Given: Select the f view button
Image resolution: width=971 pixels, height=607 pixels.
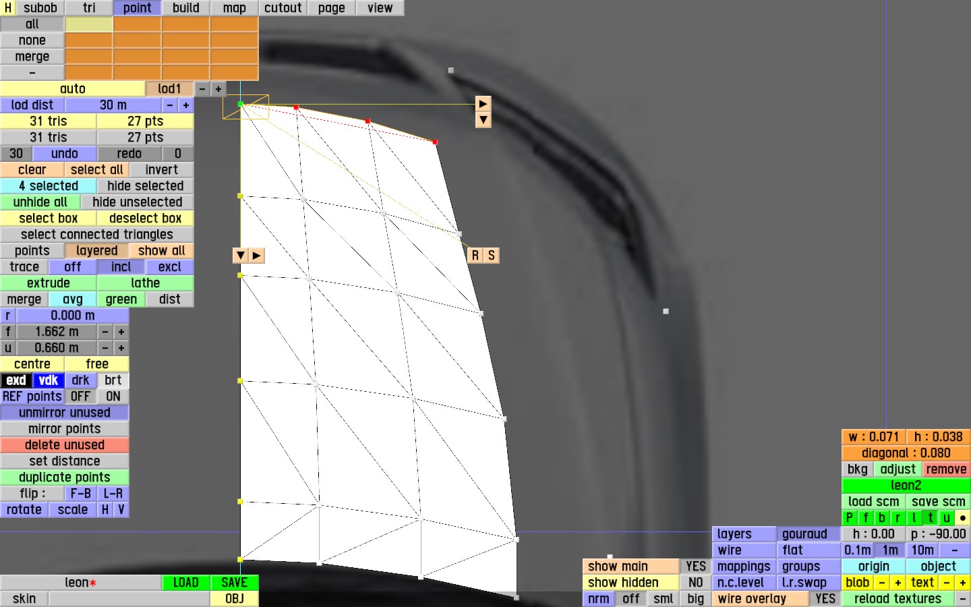Looking at the screenshot, I should click(866, 518).
